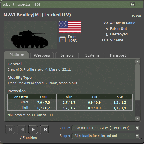Image resolution: width=144 pixels, height=144 pixels.
Task: Click the Top column header
Action: tap(94, 97)
